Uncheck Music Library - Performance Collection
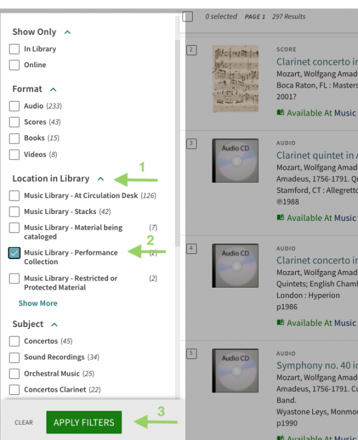Viewport: 358px width, 440px height. point(15,253)
